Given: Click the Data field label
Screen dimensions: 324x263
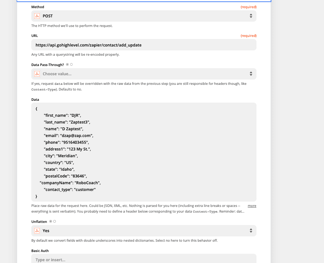Looking at the screenshot, I should 35,99.
